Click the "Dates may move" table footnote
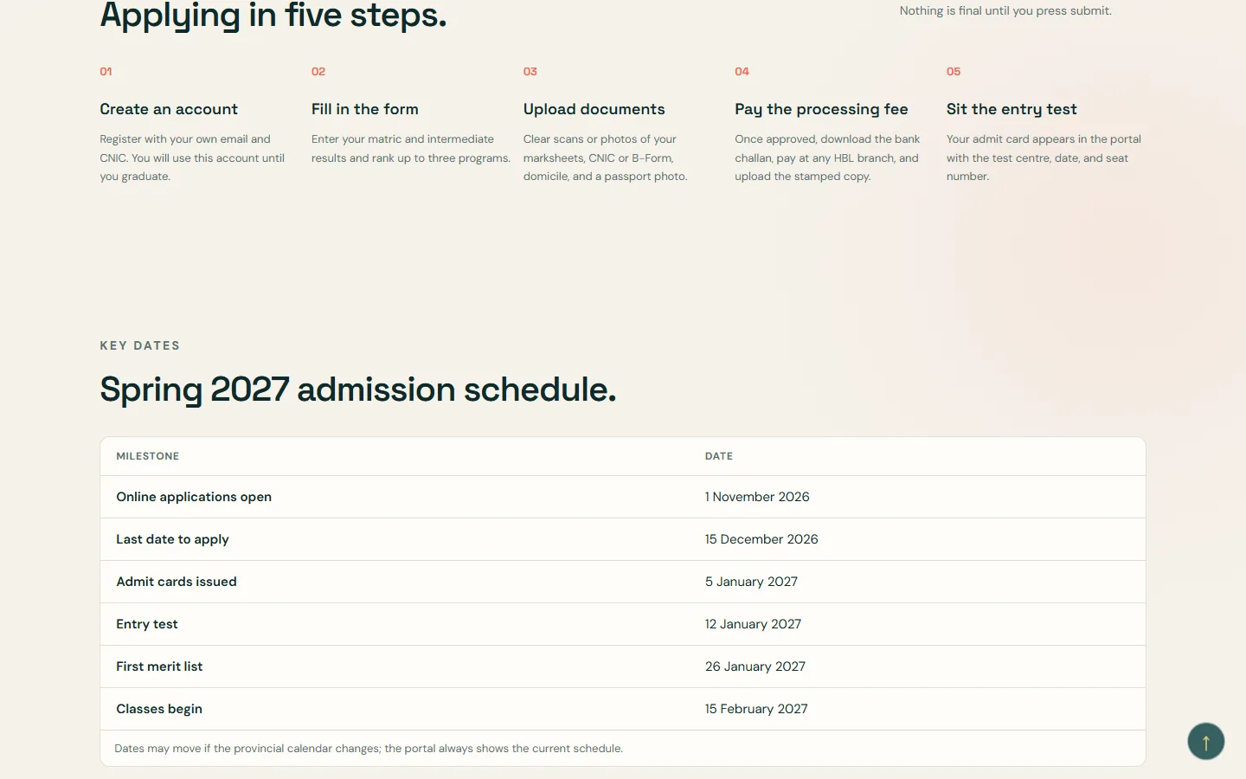This screenshot has width=1246, height=779. tap(369, 749)
